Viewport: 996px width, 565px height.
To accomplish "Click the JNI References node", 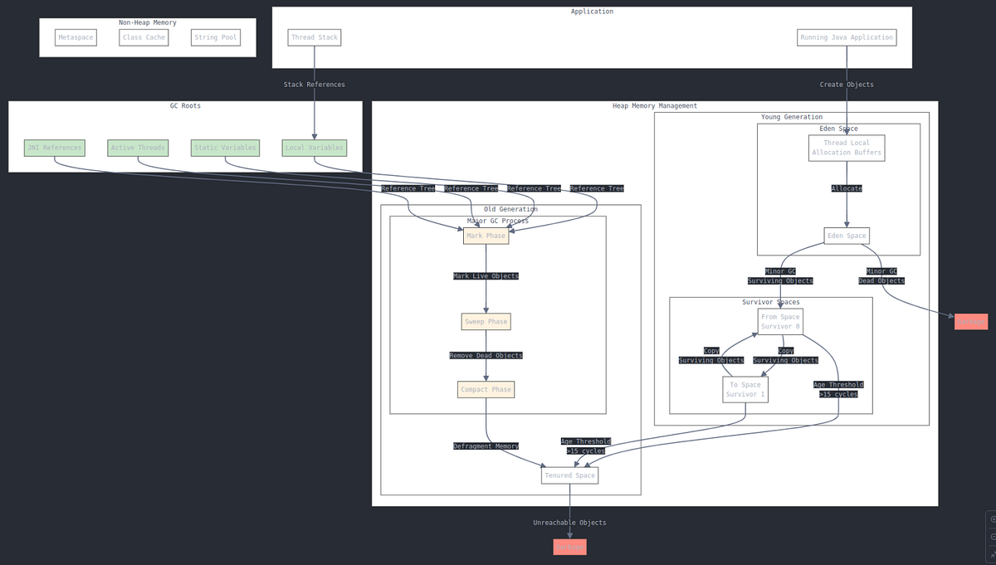I will [x=54, y=147].
